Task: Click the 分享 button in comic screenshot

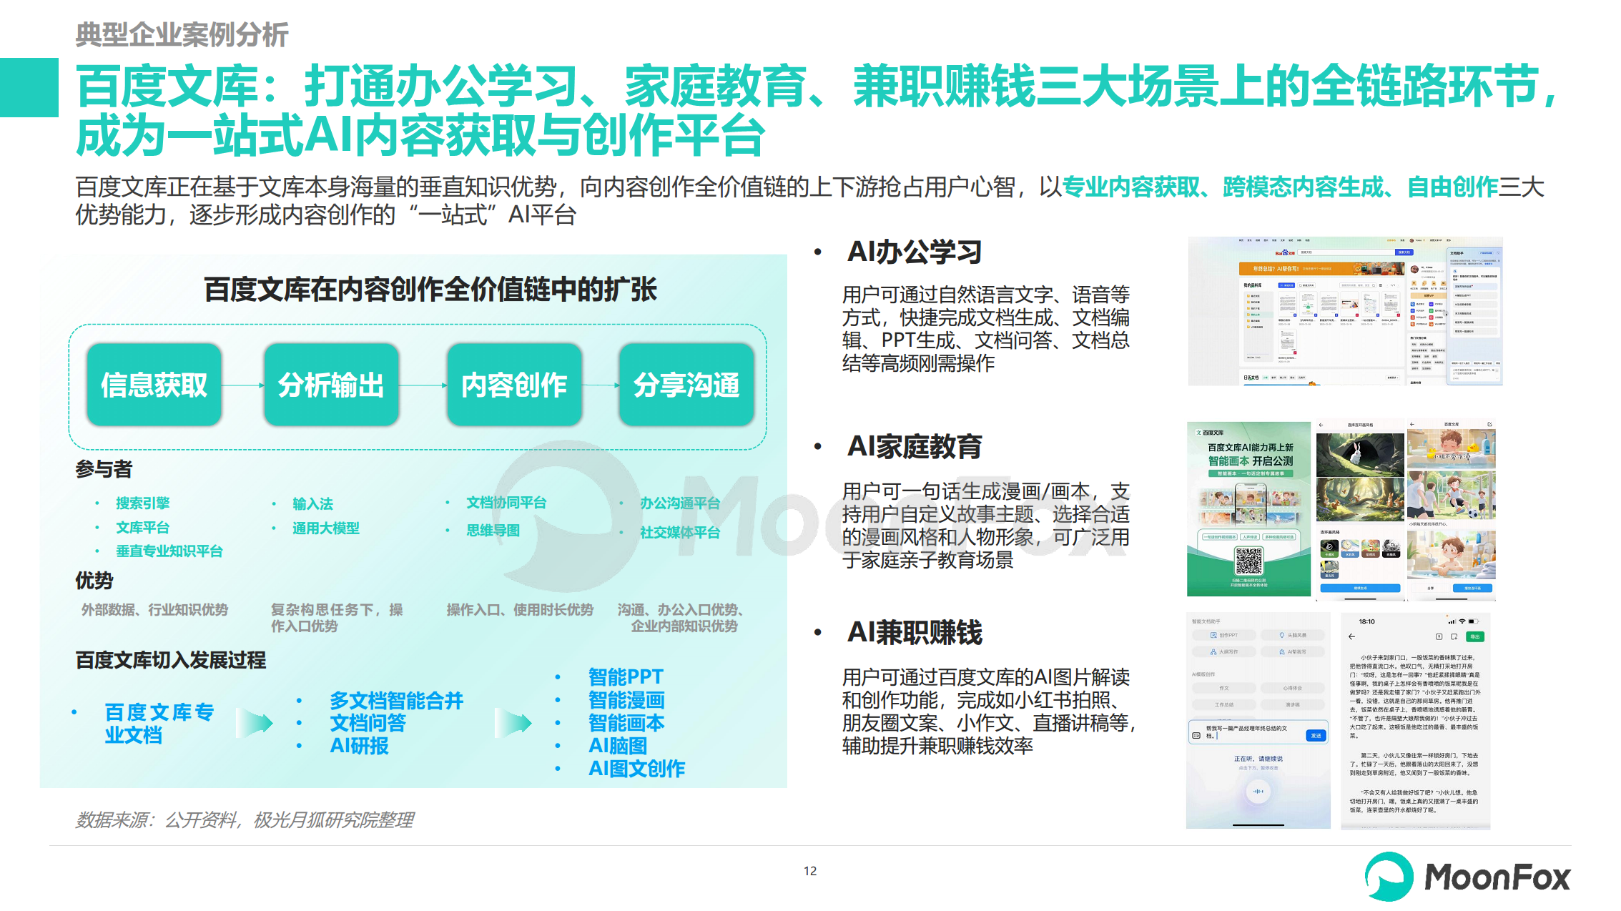Action: [x=1430, y=588]
